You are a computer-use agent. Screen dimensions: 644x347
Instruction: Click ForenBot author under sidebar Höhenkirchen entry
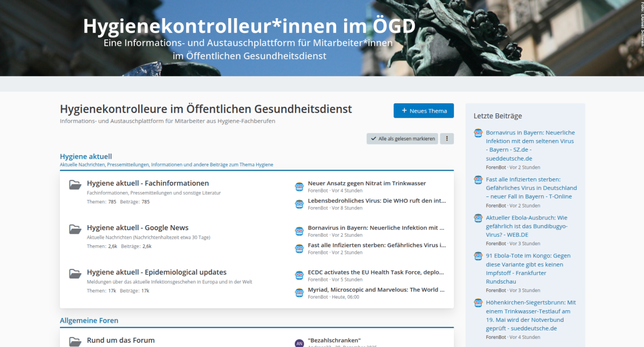pyautogui.click(x=496, y=337)
